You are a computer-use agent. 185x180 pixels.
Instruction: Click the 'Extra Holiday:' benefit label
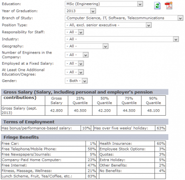coord(112,160)
